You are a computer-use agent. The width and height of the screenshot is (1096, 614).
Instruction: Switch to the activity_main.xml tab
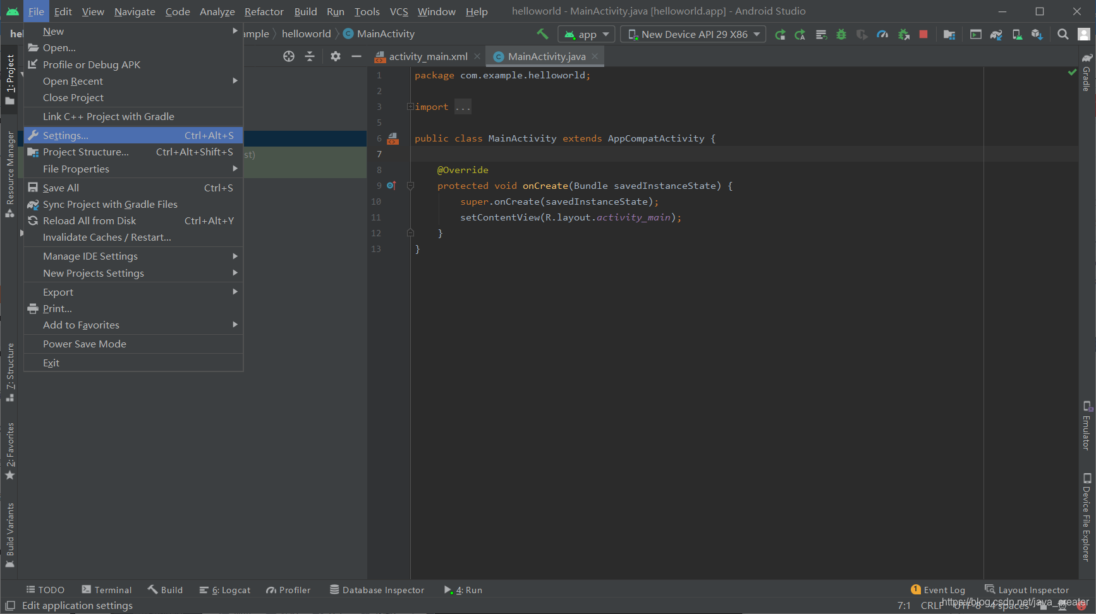tap(428, 56)
